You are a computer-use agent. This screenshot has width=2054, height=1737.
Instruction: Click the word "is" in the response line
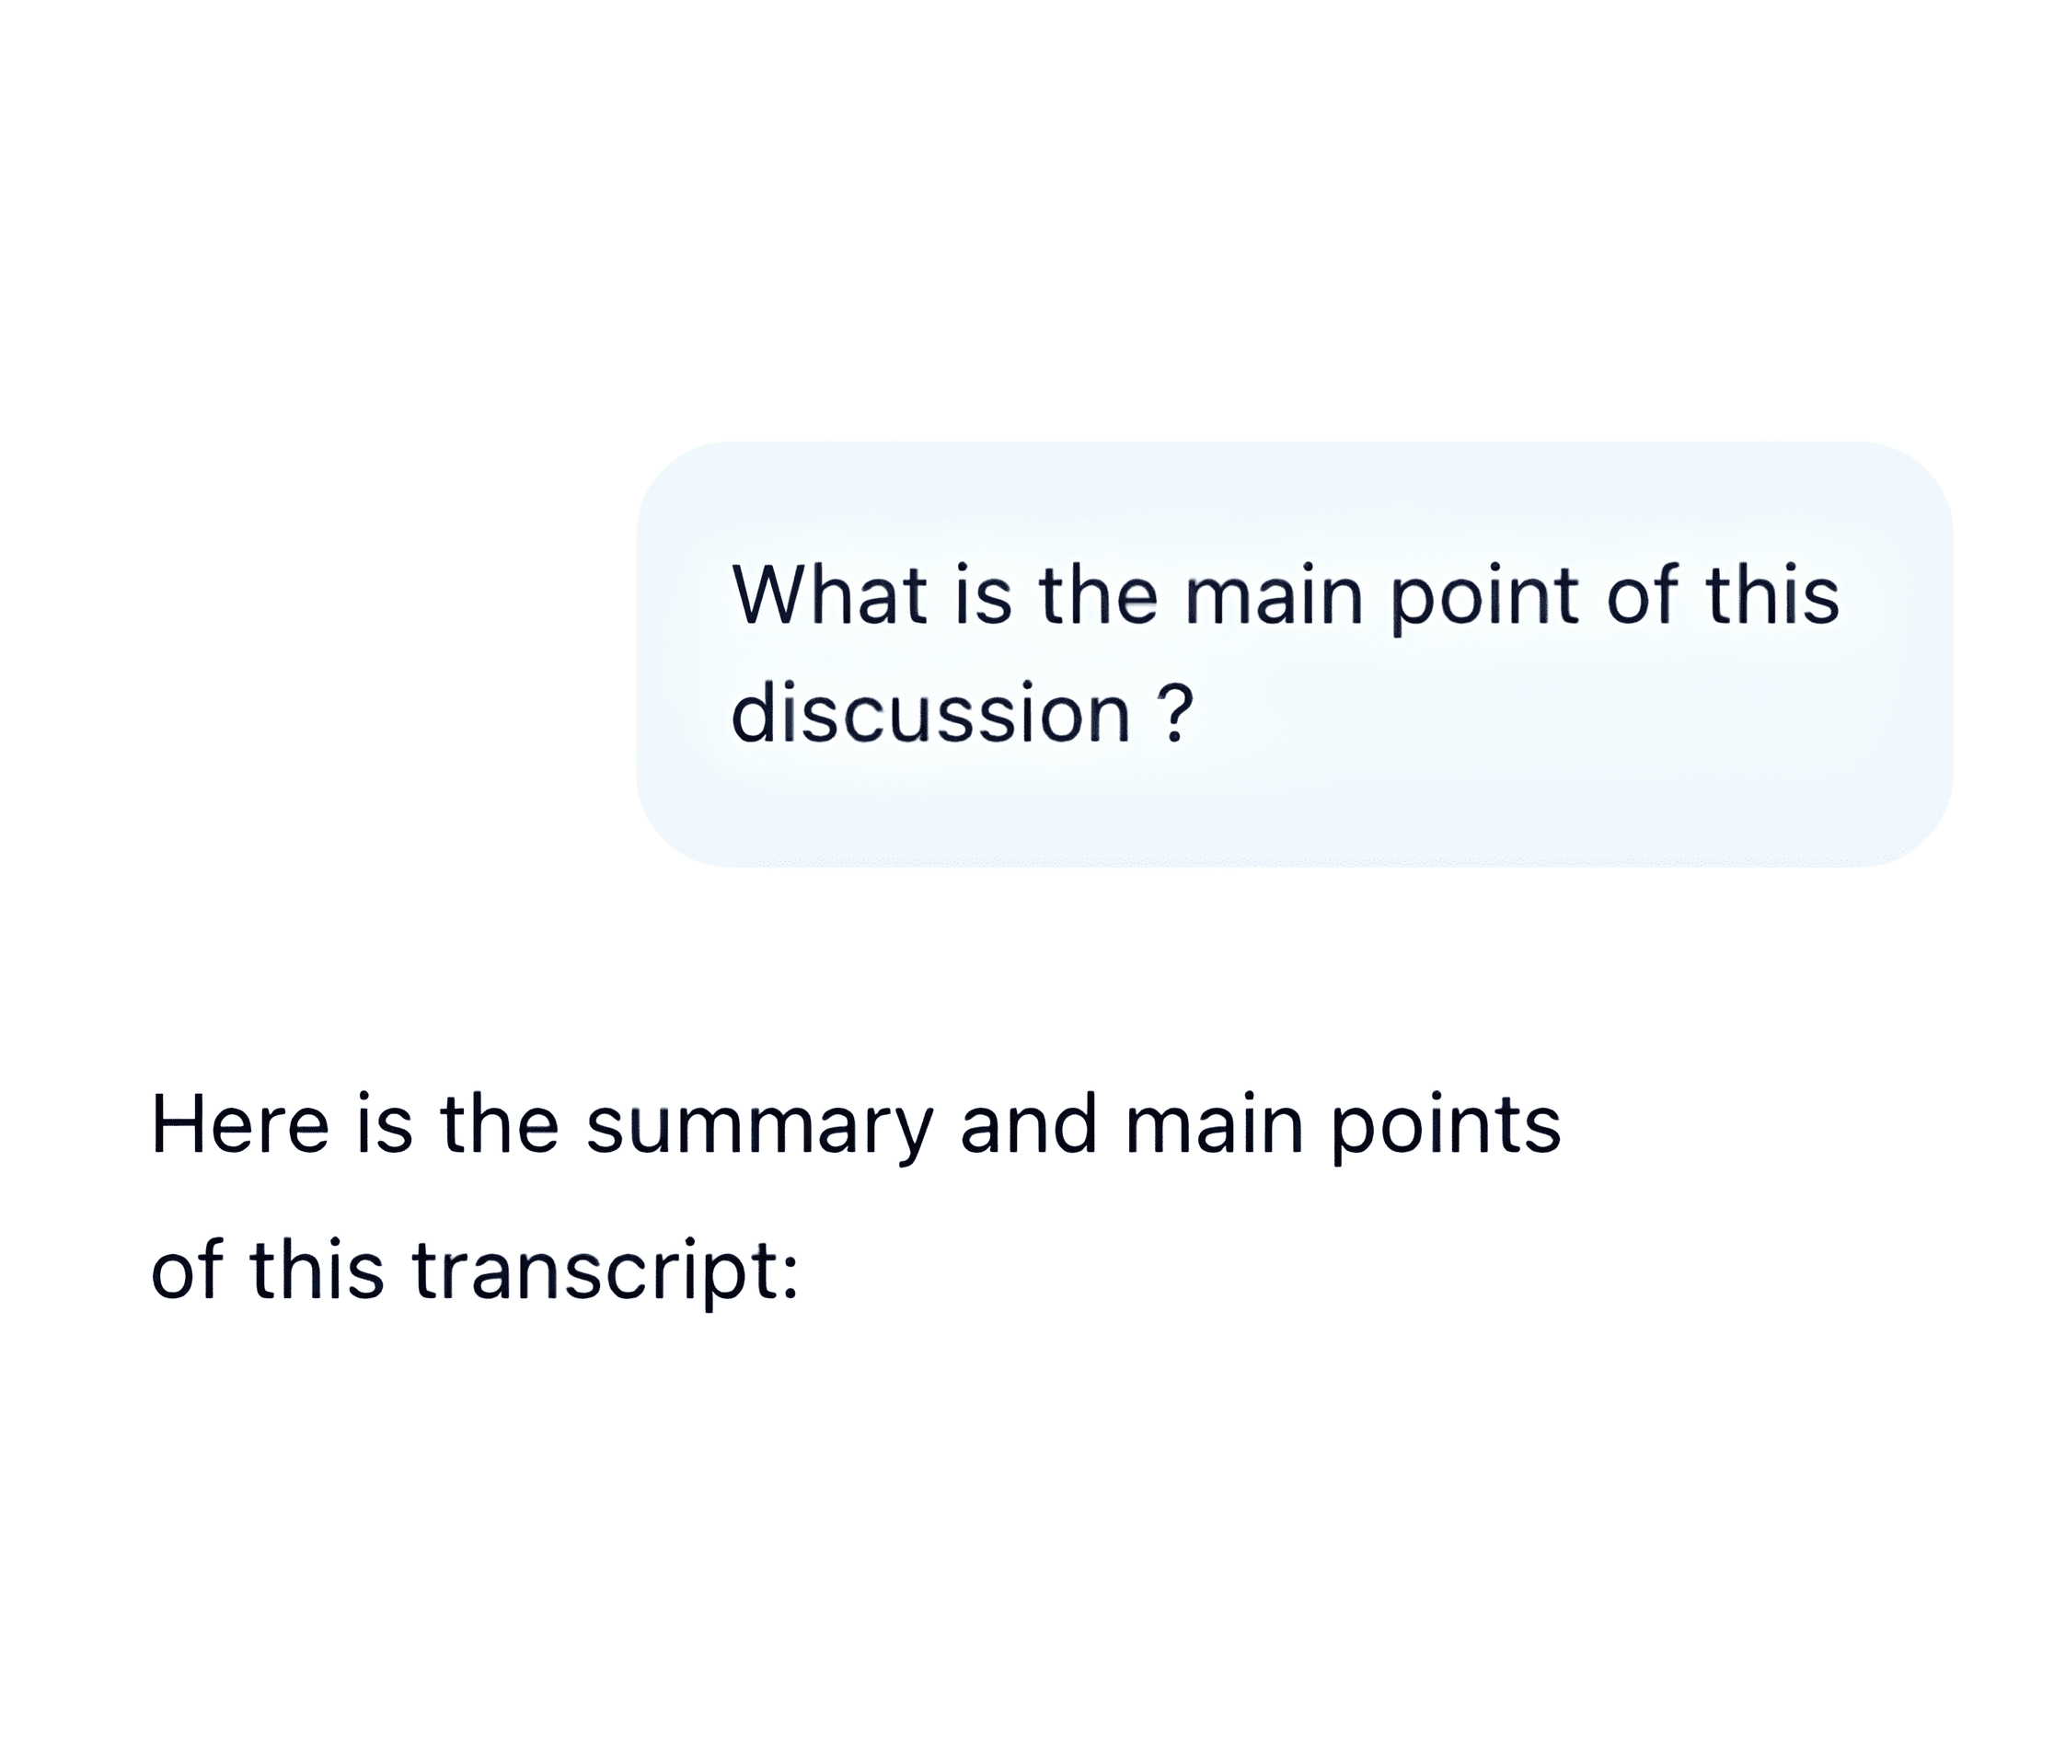[384, 1124]
